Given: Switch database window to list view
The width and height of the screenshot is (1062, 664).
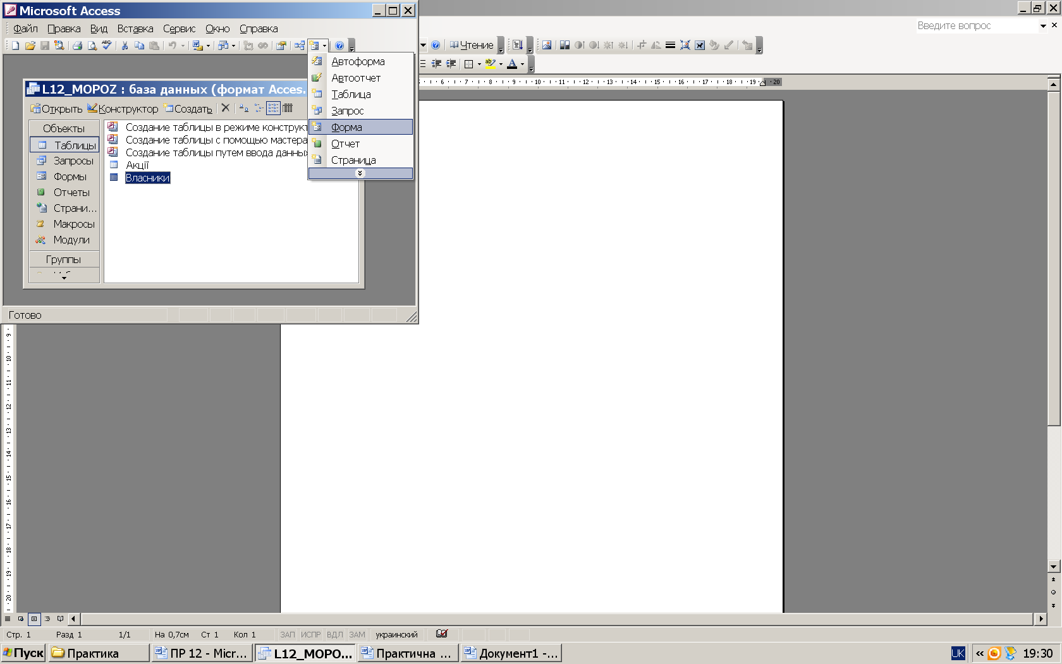Looking at the screenshot, I should 273,108.
